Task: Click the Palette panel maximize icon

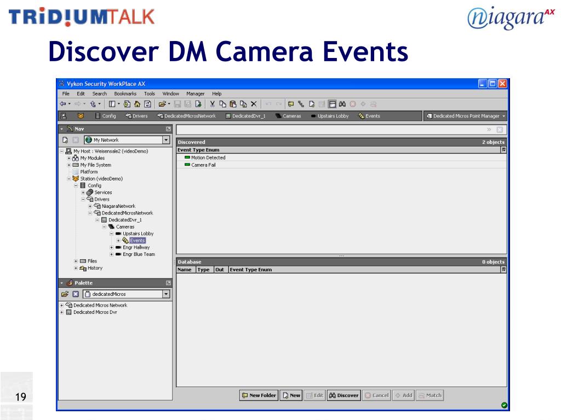Action: click(169, 283)
